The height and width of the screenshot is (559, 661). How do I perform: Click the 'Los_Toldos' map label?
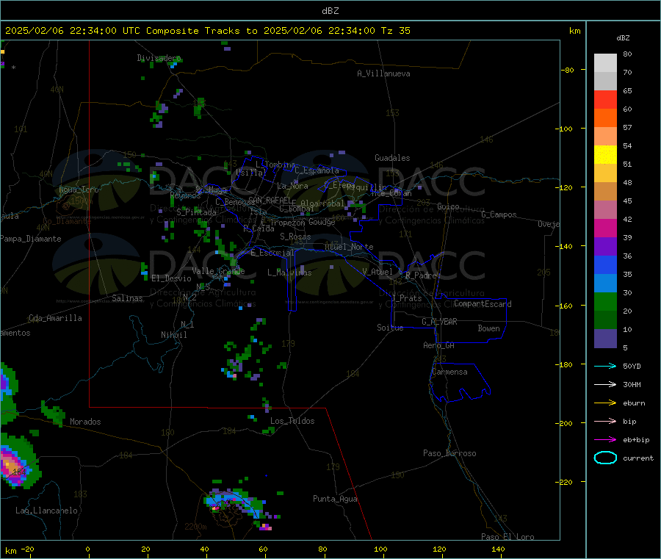292,421
